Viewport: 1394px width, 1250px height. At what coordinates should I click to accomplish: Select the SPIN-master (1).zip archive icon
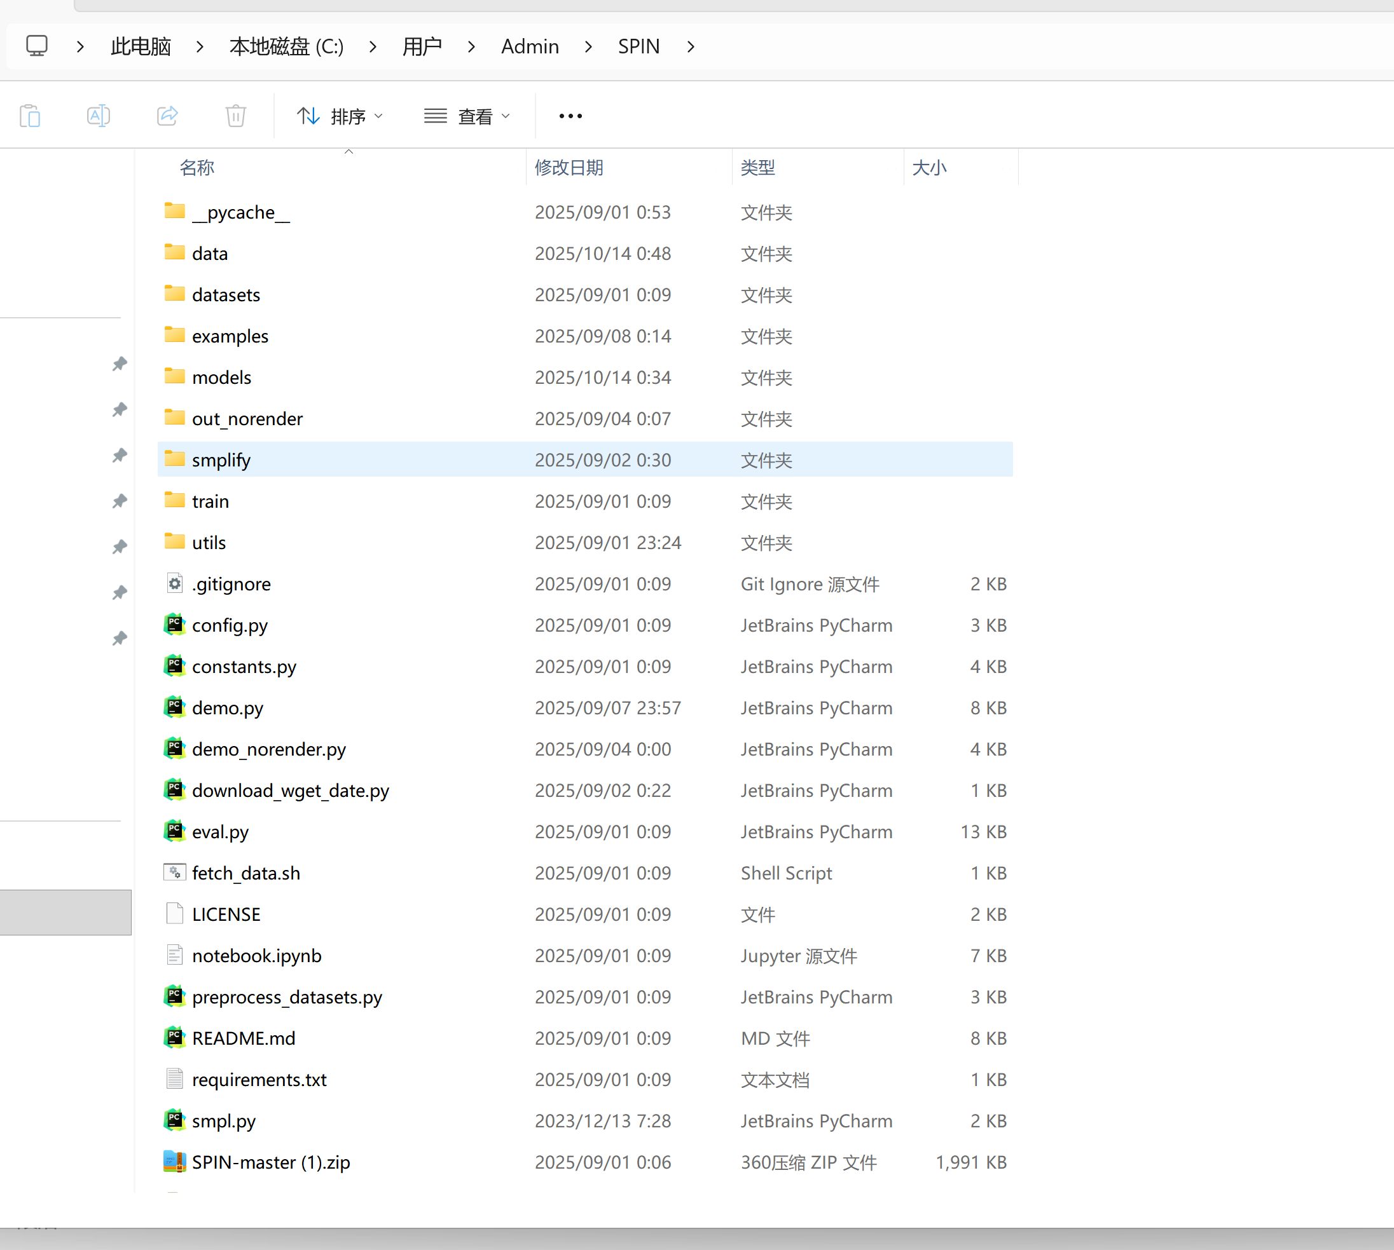pos(175,1162)
